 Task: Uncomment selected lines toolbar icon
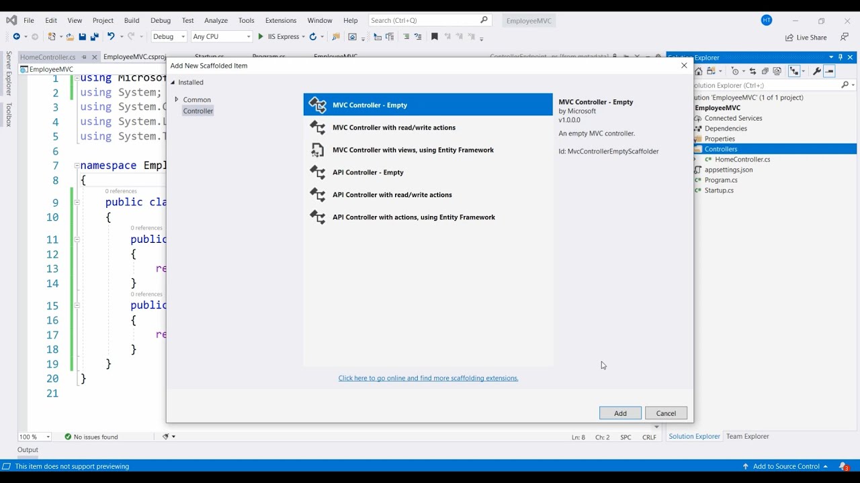point(418,36)
